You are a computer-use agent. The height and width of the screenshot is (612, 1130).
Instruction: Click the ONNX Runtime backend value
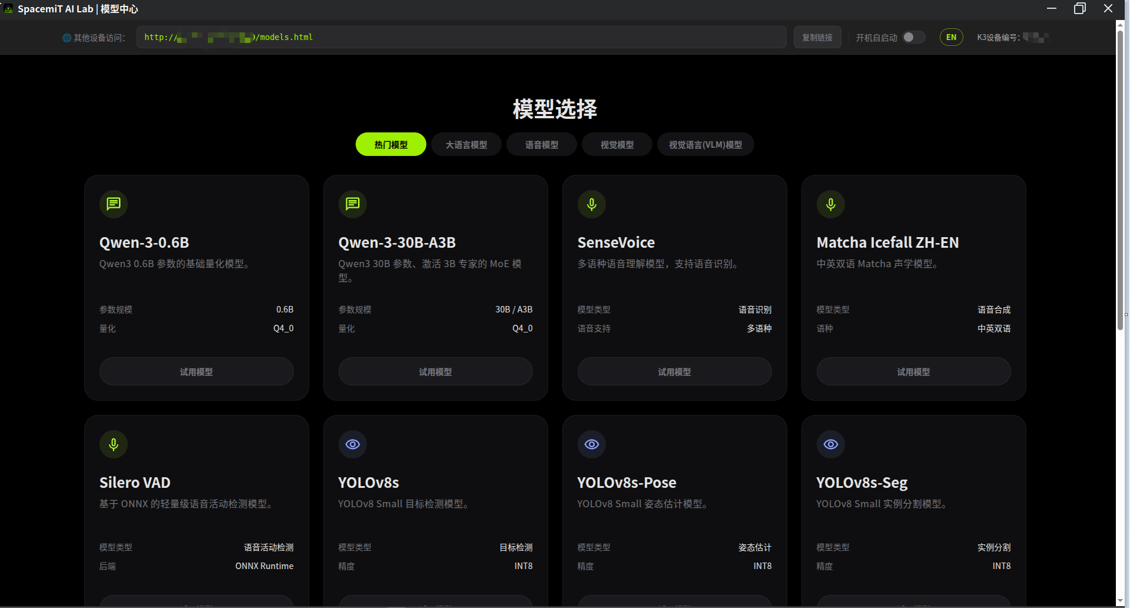pyautogui.click(x=264, y=566)
